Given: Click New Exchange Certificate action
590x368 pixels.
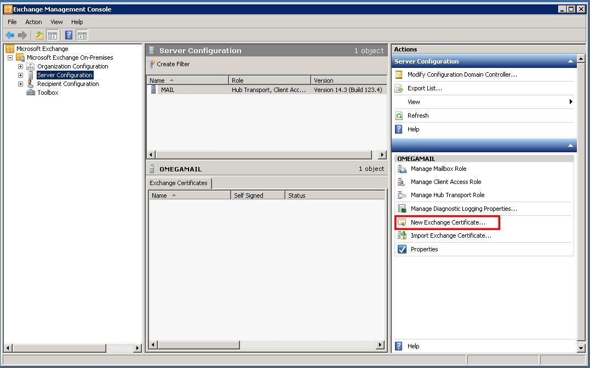Looking at the screenshot, I should pyautogui.click(x=448, y=222).
